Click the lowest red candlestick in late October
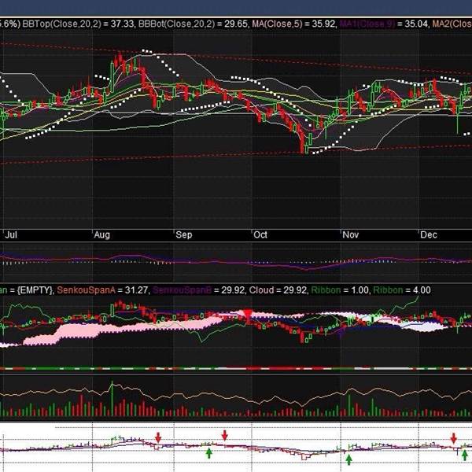This screenshot has width=472, height=472. pos(302,144)
